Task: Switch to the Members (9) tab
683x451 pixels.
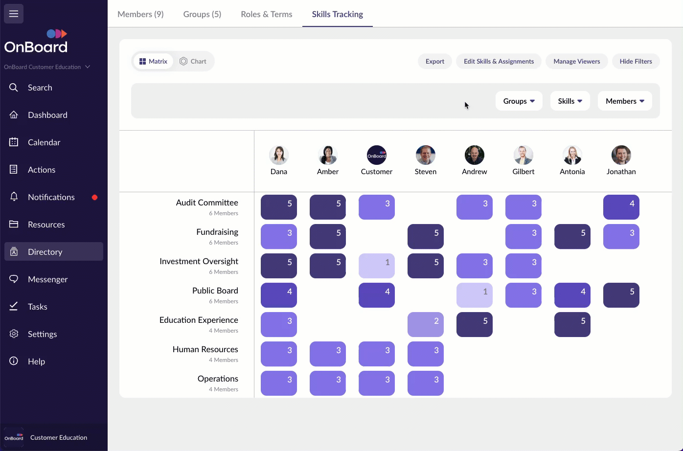Action: [x=140, y=14]
